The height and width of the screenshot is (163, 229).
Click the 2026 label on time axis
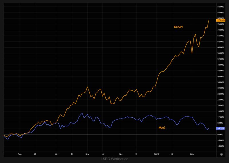[157, 154]
